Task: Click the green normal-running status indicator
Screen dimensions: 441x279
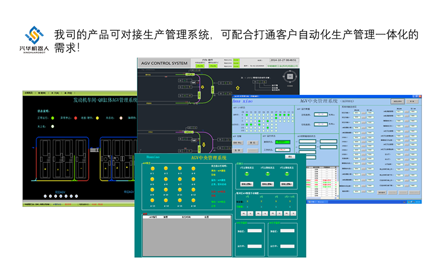Action: 52,118
